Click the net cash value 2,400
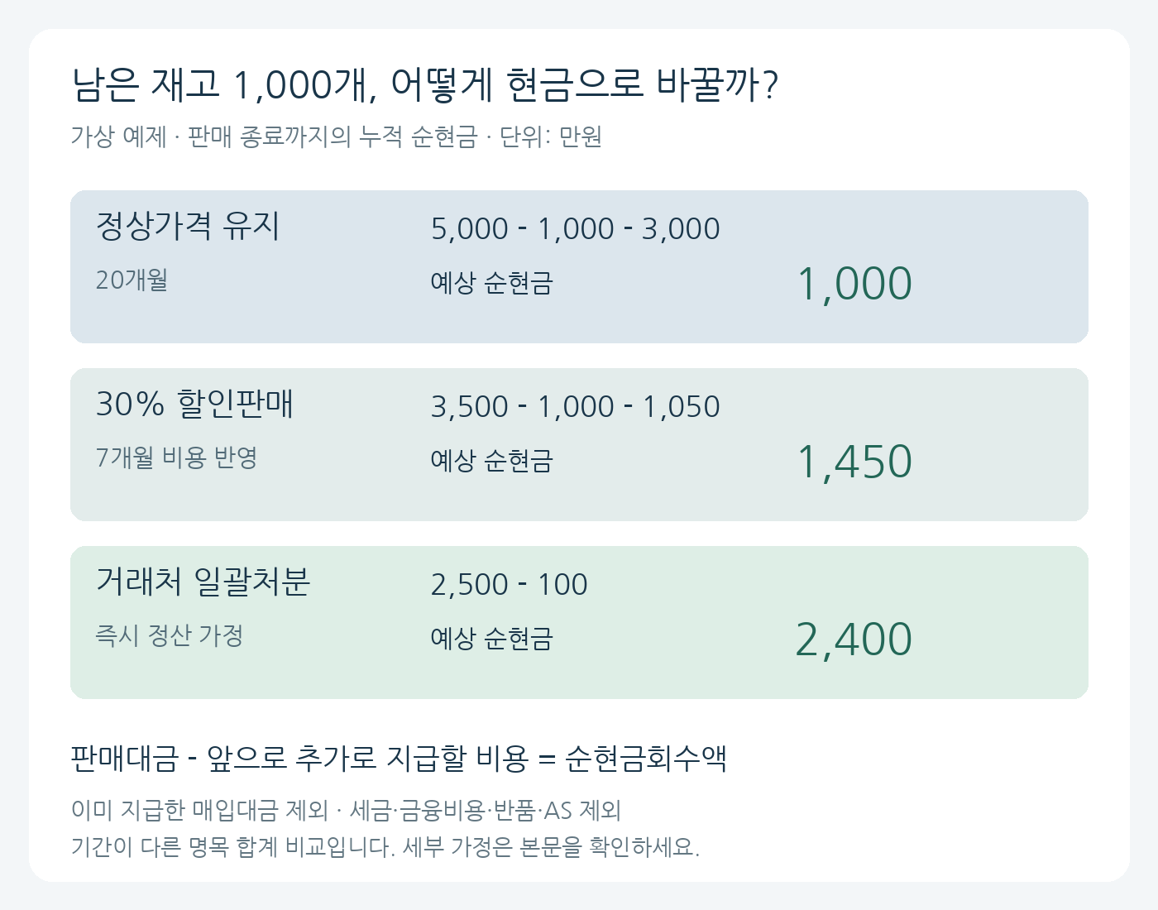 (854, 639)
